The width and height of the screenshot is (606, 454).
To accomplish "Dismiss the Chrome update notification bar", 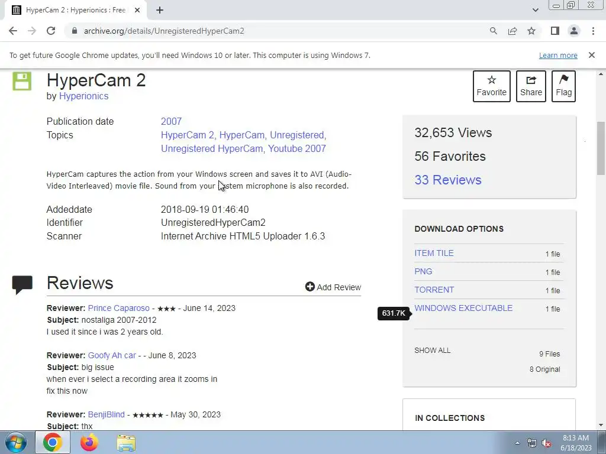I will coord(591,55).
